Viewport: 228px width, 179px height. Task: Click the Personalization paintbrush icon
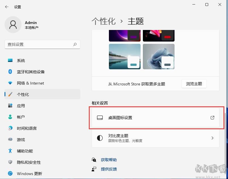pos(10,94)
